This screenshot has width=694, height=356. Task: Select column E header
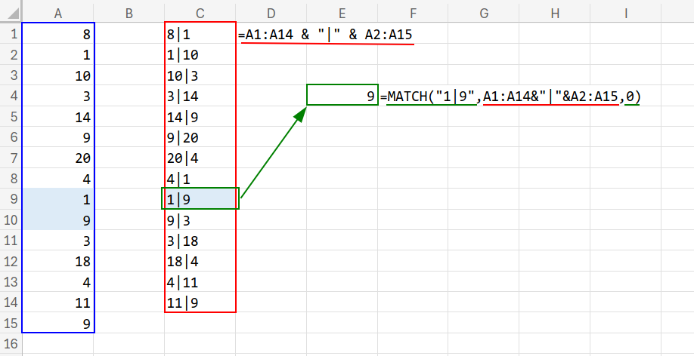click(x=342, y=11)
